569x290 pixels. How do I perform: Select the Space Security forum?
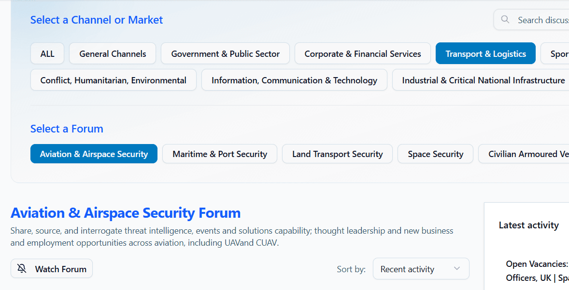pyautogui.click(x=435, y=154)
